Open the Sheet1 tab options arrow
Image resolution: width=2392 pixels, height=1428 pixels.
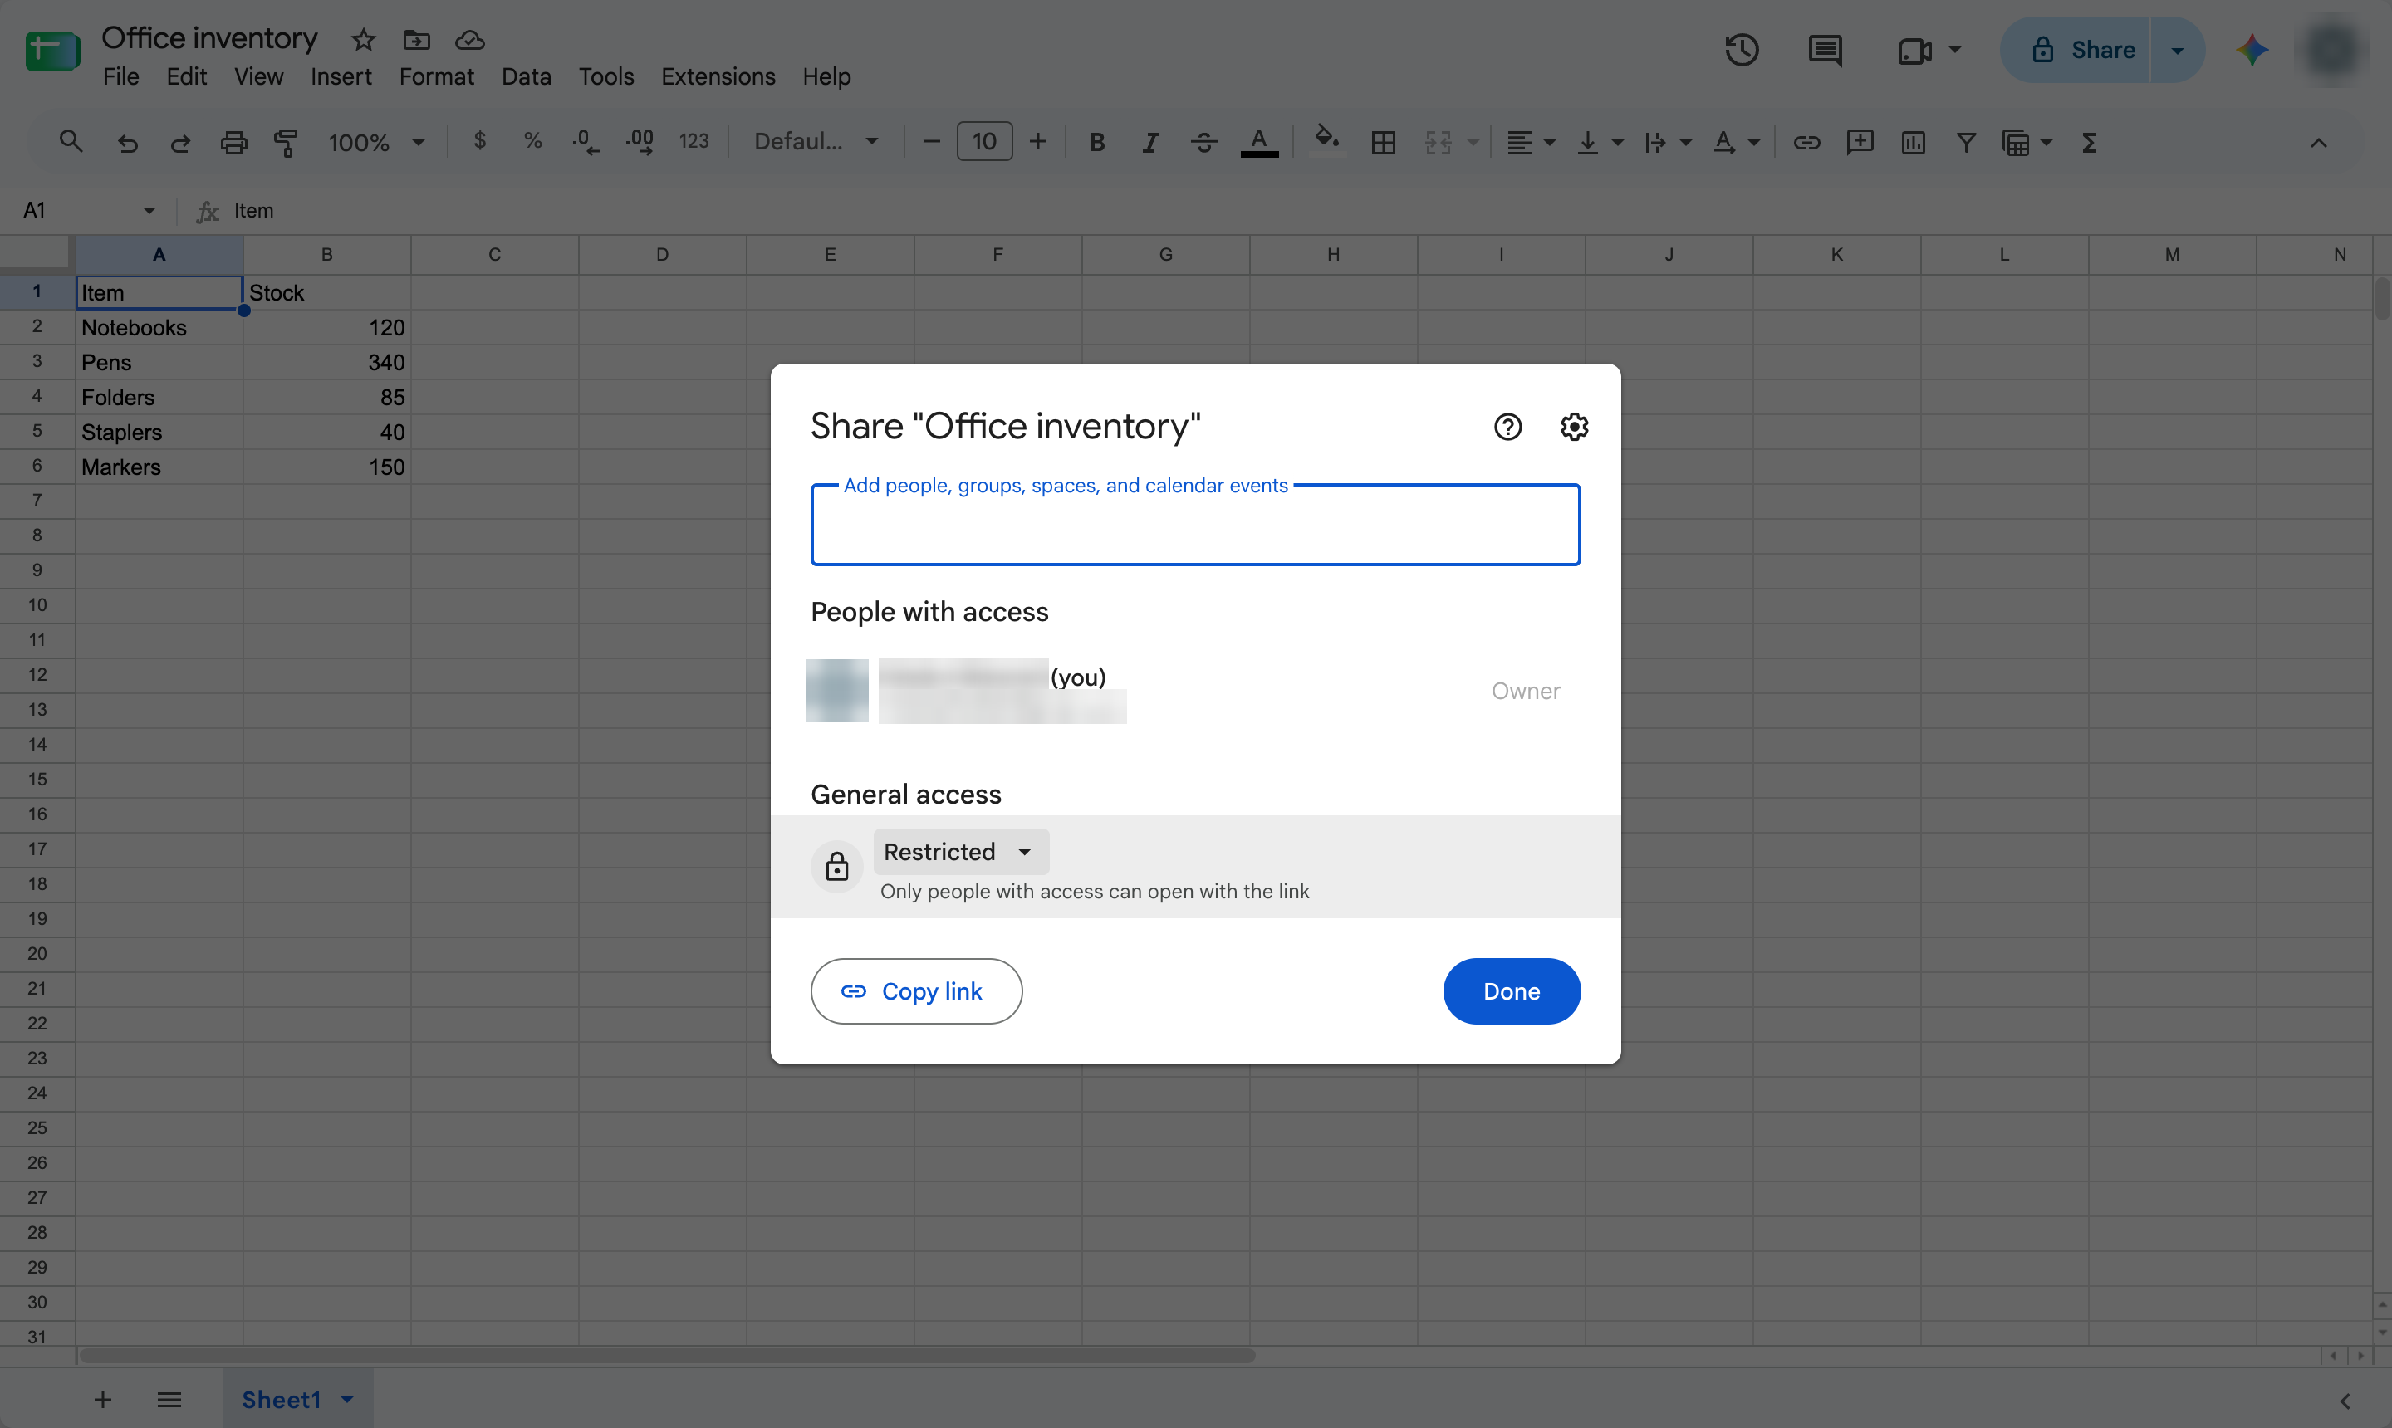point(347,1399)
